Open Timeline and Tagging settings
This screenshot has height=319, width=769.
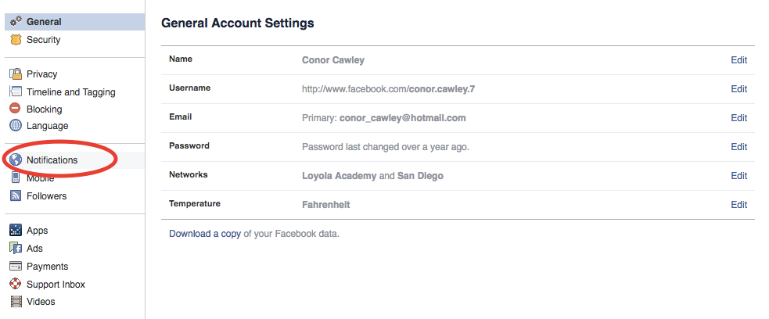tap(70, 92)
